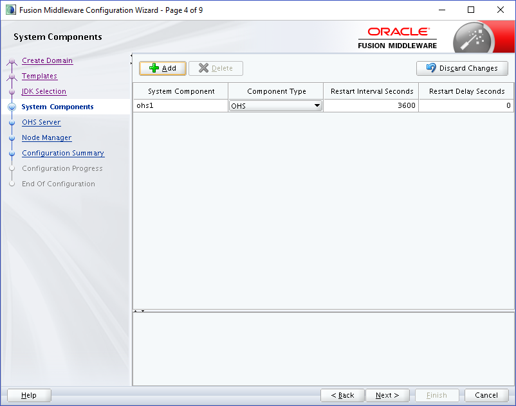The image size is (516, 406).
Task: Go to the OHS Server step
Action: click(x=41, y=122)
